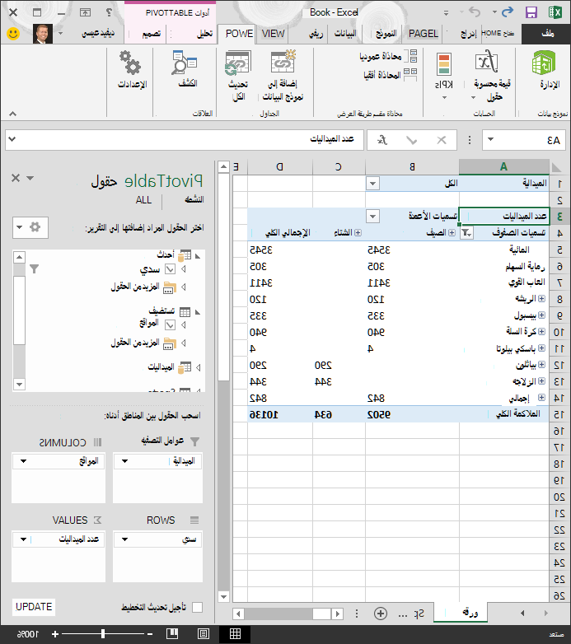
Task: Click تحديث الكل update all icon
Action: (x=238, y=63)
